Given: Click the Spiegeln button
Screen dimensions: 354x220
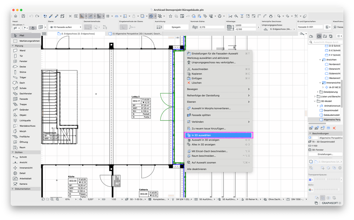Looking at the screenshot, I should coord(176,27).
